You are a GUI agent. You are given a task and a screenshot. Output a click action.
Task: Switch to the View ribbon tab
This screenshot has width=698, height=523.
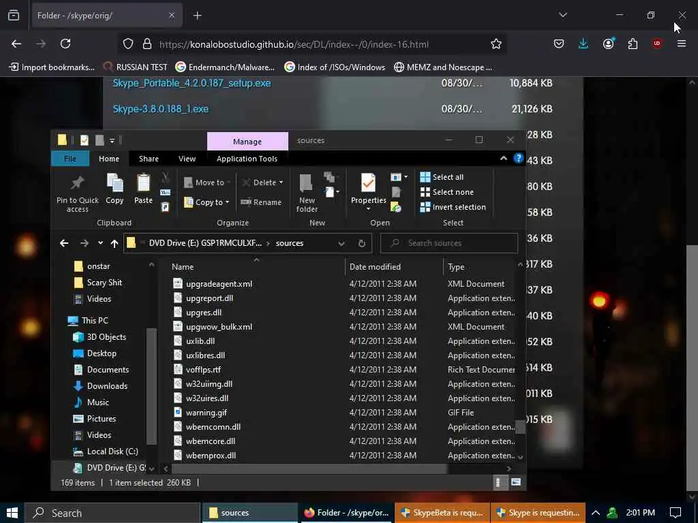pyautogui.click(x=187, y=159)
